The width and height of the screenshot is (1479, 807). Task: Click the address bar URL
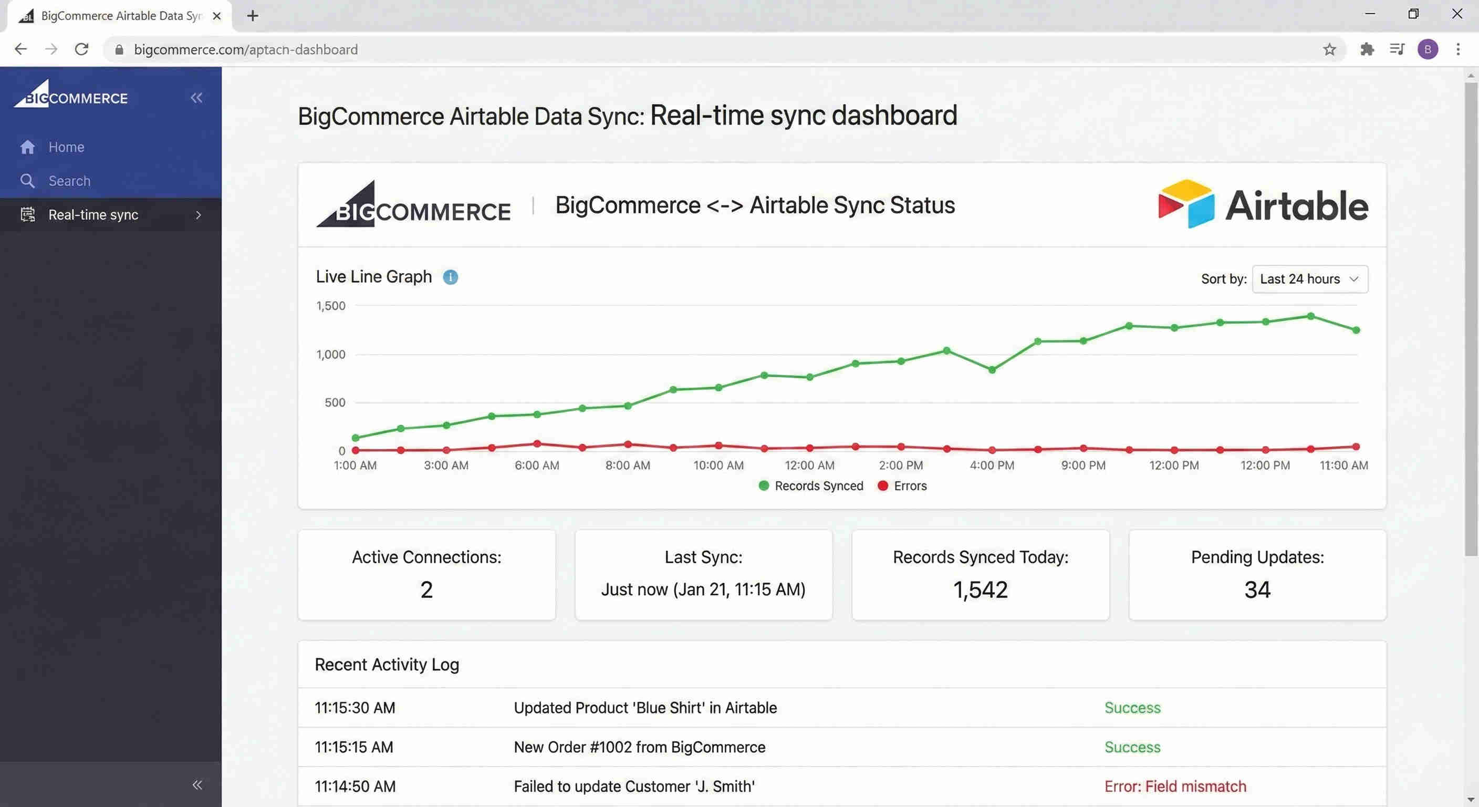pyautogui.click(x=246, y=50)
